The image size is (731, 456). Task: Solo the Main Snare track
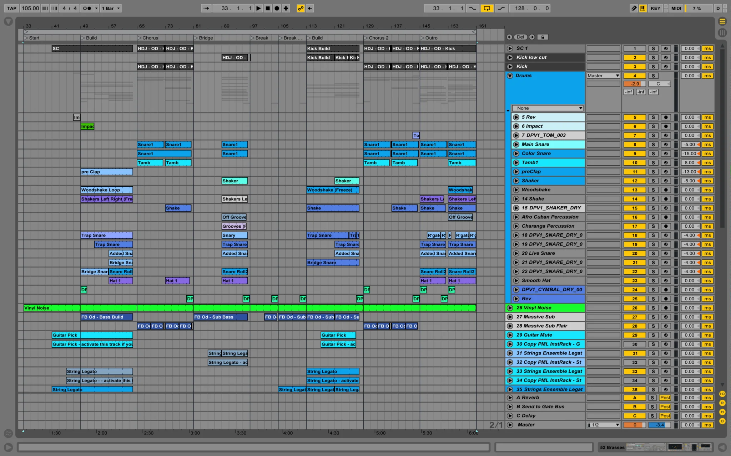click(653, 145)
